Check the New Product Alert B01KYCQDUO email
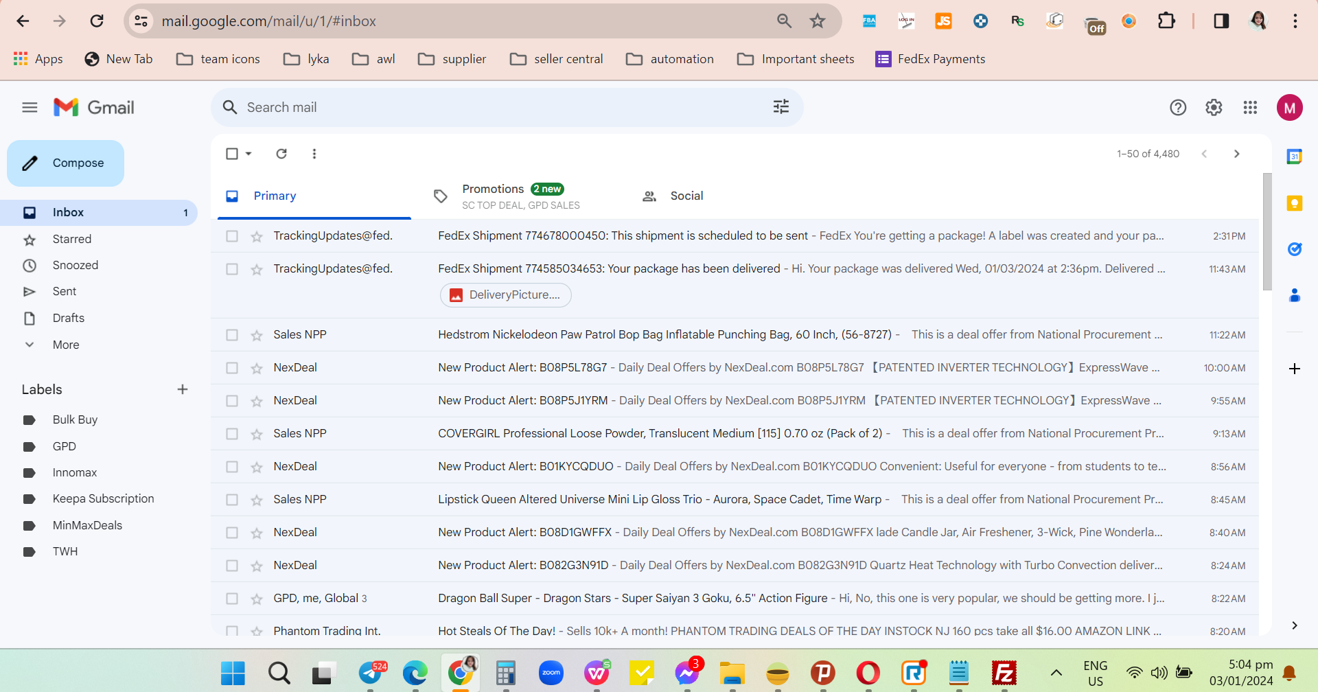 click(232, 467)
